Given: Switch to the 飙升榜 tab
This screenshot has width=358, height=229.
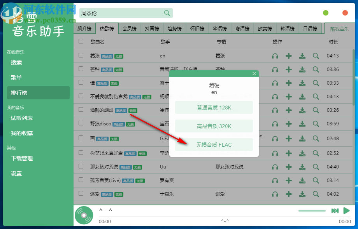Looking at the screenshot, I should (84, 28).
